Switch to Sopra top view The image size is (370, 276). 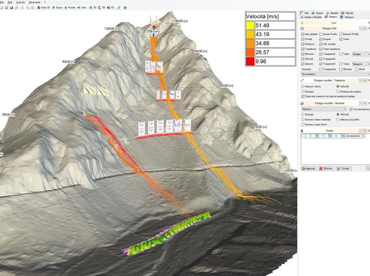[59, 7]
